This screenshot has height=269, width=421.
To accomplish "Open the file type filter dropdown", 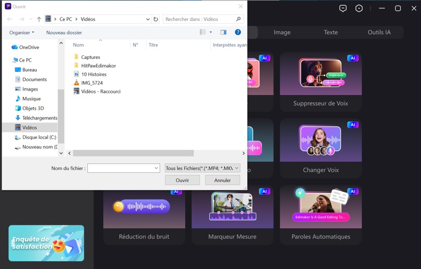I will pyautogui.click(x=203, y=168).
